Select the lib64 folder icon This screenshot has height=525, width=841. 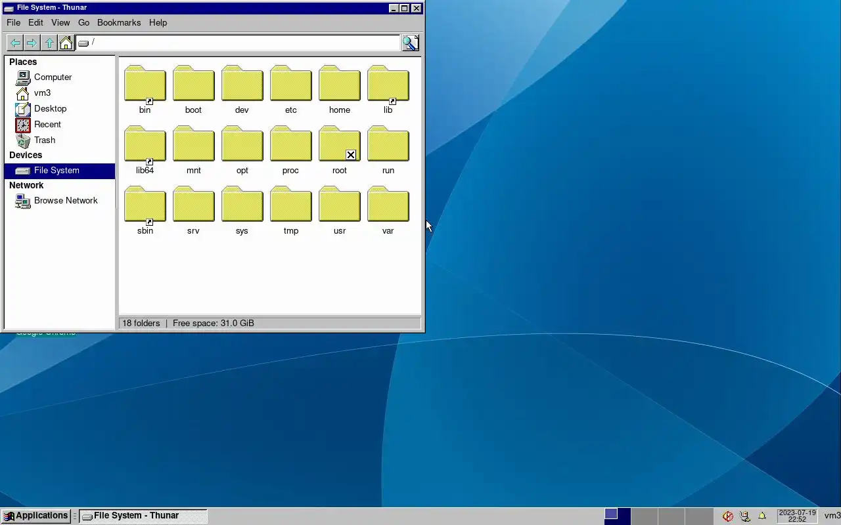pyautogui.click(x=145, y=144)
